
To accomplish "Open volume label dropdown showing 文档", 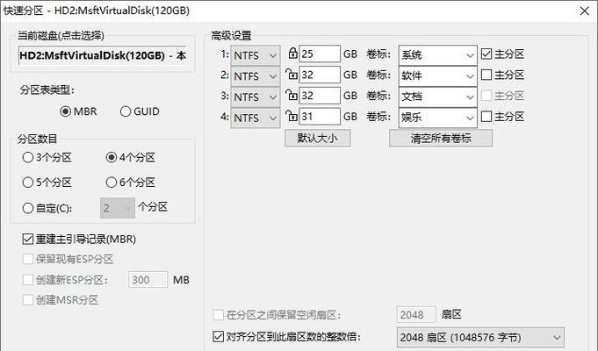I will pyautogui.click(x=437, y=97).
